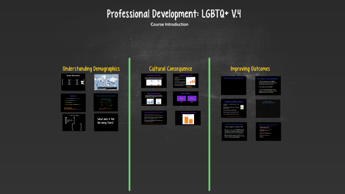
Task: Open the world map slide thumbnail
Action: click(x=106, y=82)
